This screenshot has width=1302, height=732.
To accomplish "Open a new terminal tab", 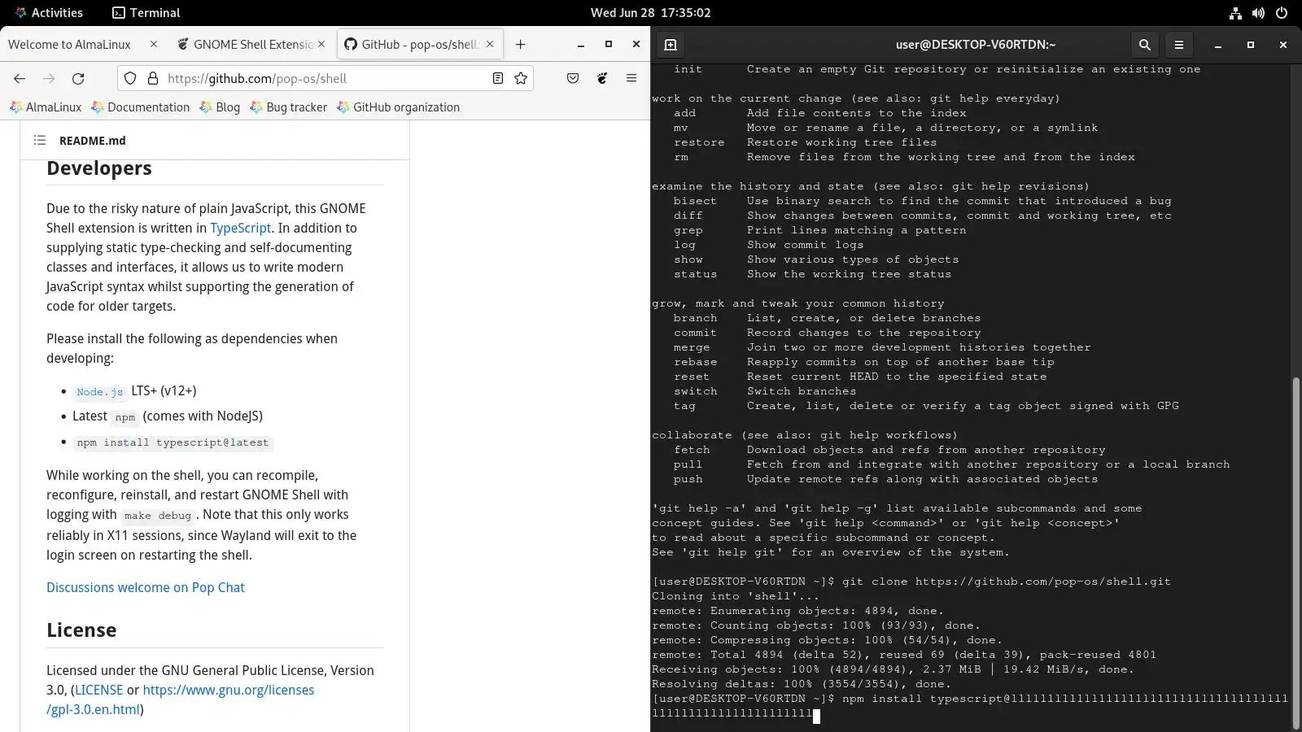I will click(x=671, y=45).
